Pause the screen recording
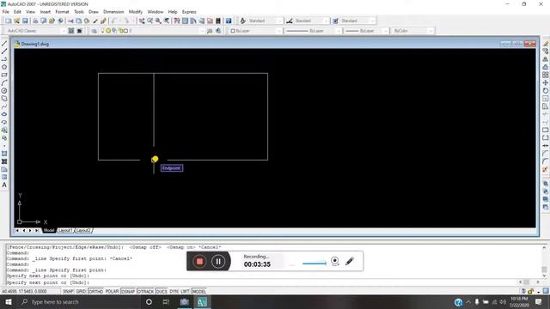 218,261
